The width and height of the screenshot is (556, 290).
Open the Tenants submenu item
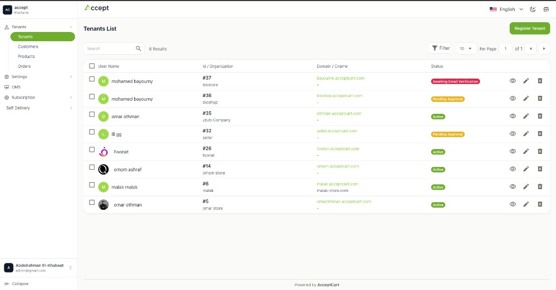42,36
